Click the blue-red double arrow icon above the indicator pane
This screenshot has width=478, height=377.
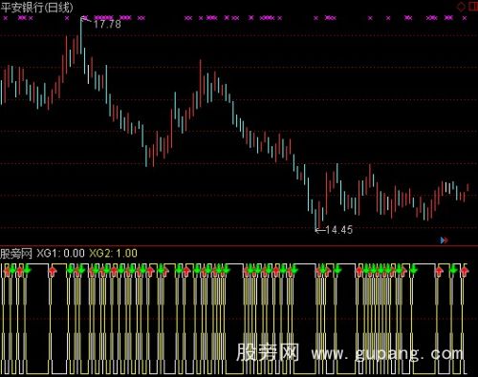pyautogui.click(x=444, y=241)
